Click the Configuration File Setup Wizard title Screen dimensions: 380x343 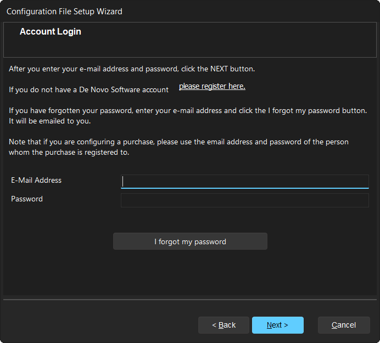[x=64, y=12]
